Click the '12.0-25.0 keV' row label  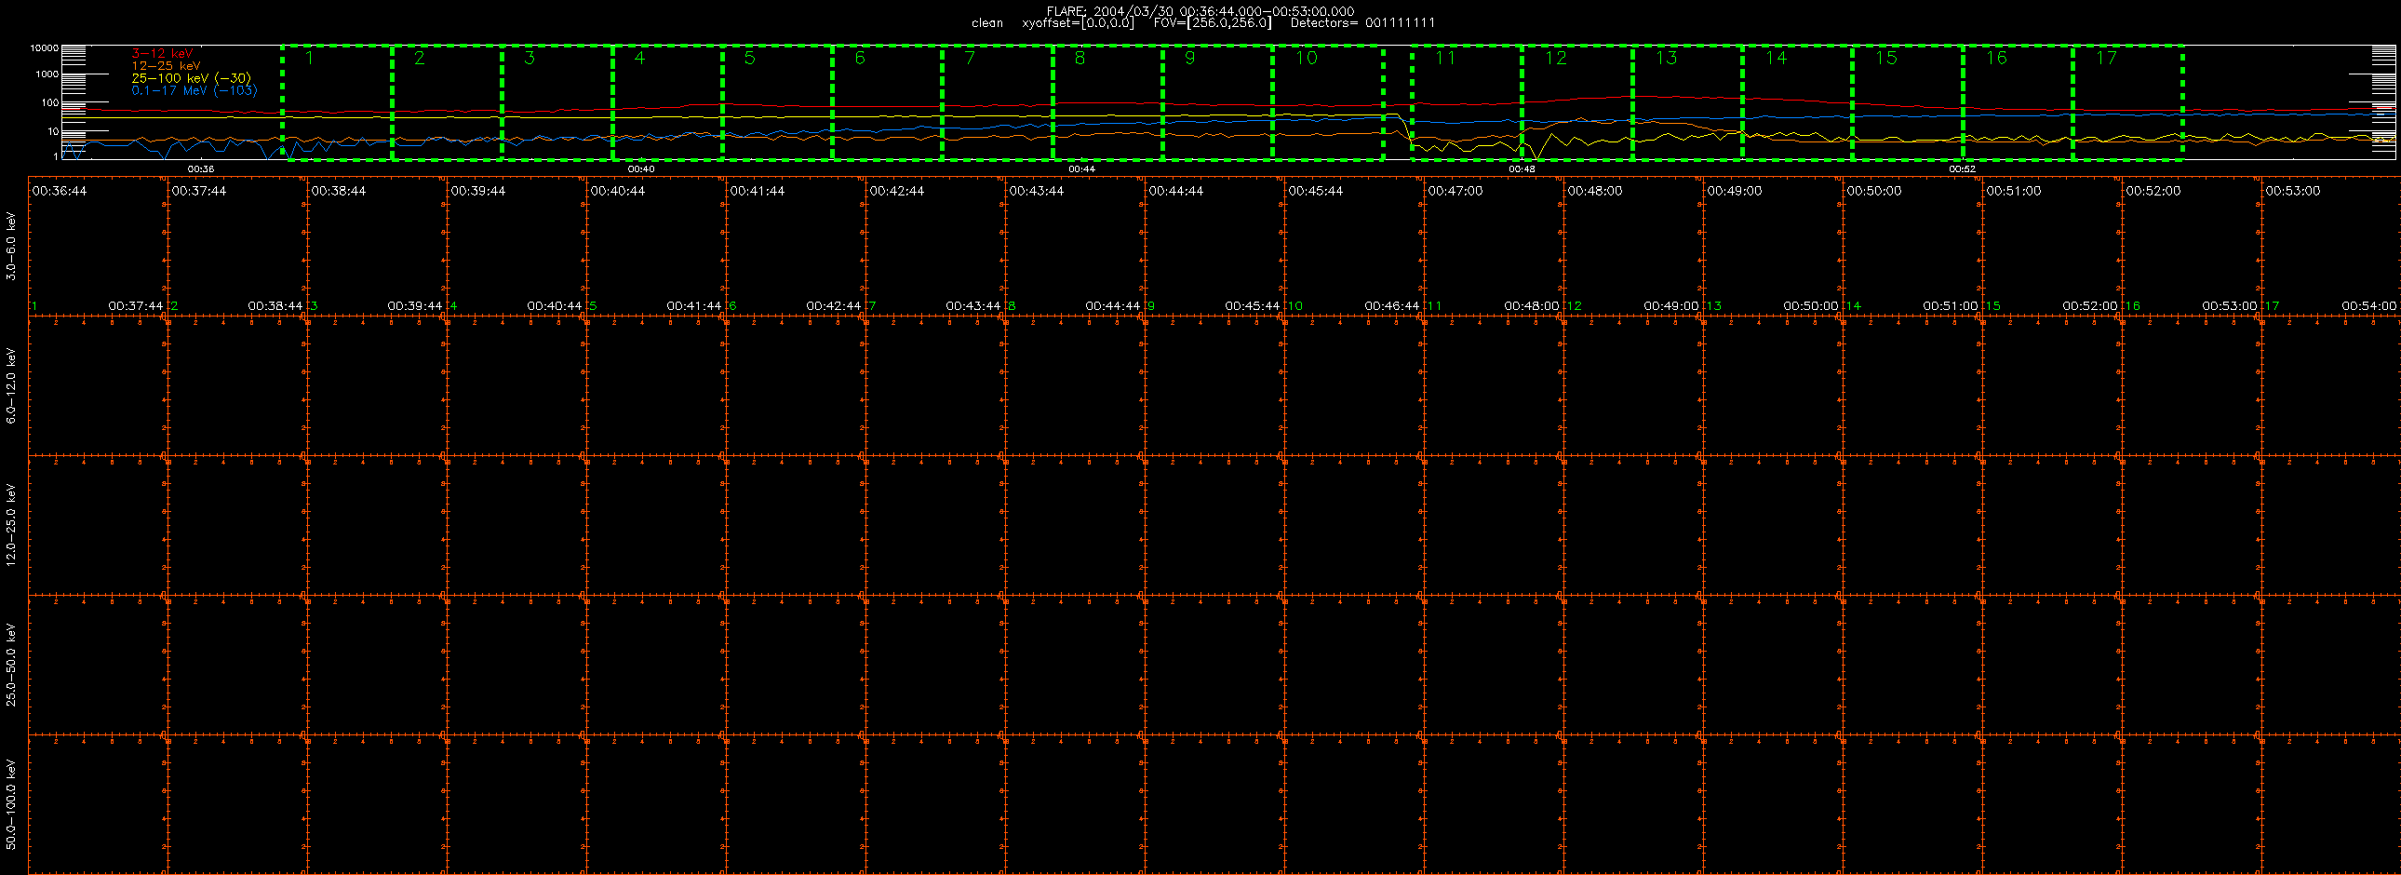[x=11, y=525]
